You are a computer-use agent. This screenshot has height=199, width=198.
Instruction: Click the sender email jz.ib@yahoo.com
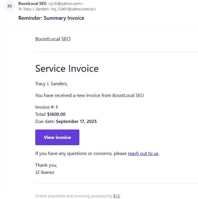pyautogui.click(x=65, y=4)
